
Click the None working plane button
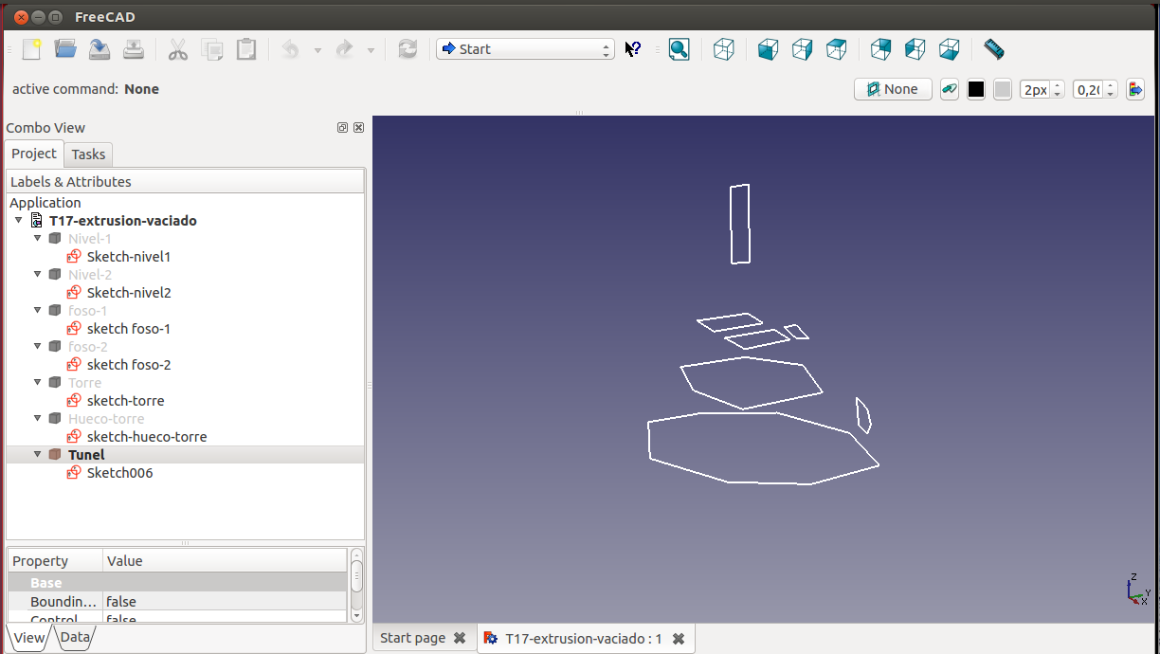click(x=893, y=89)
